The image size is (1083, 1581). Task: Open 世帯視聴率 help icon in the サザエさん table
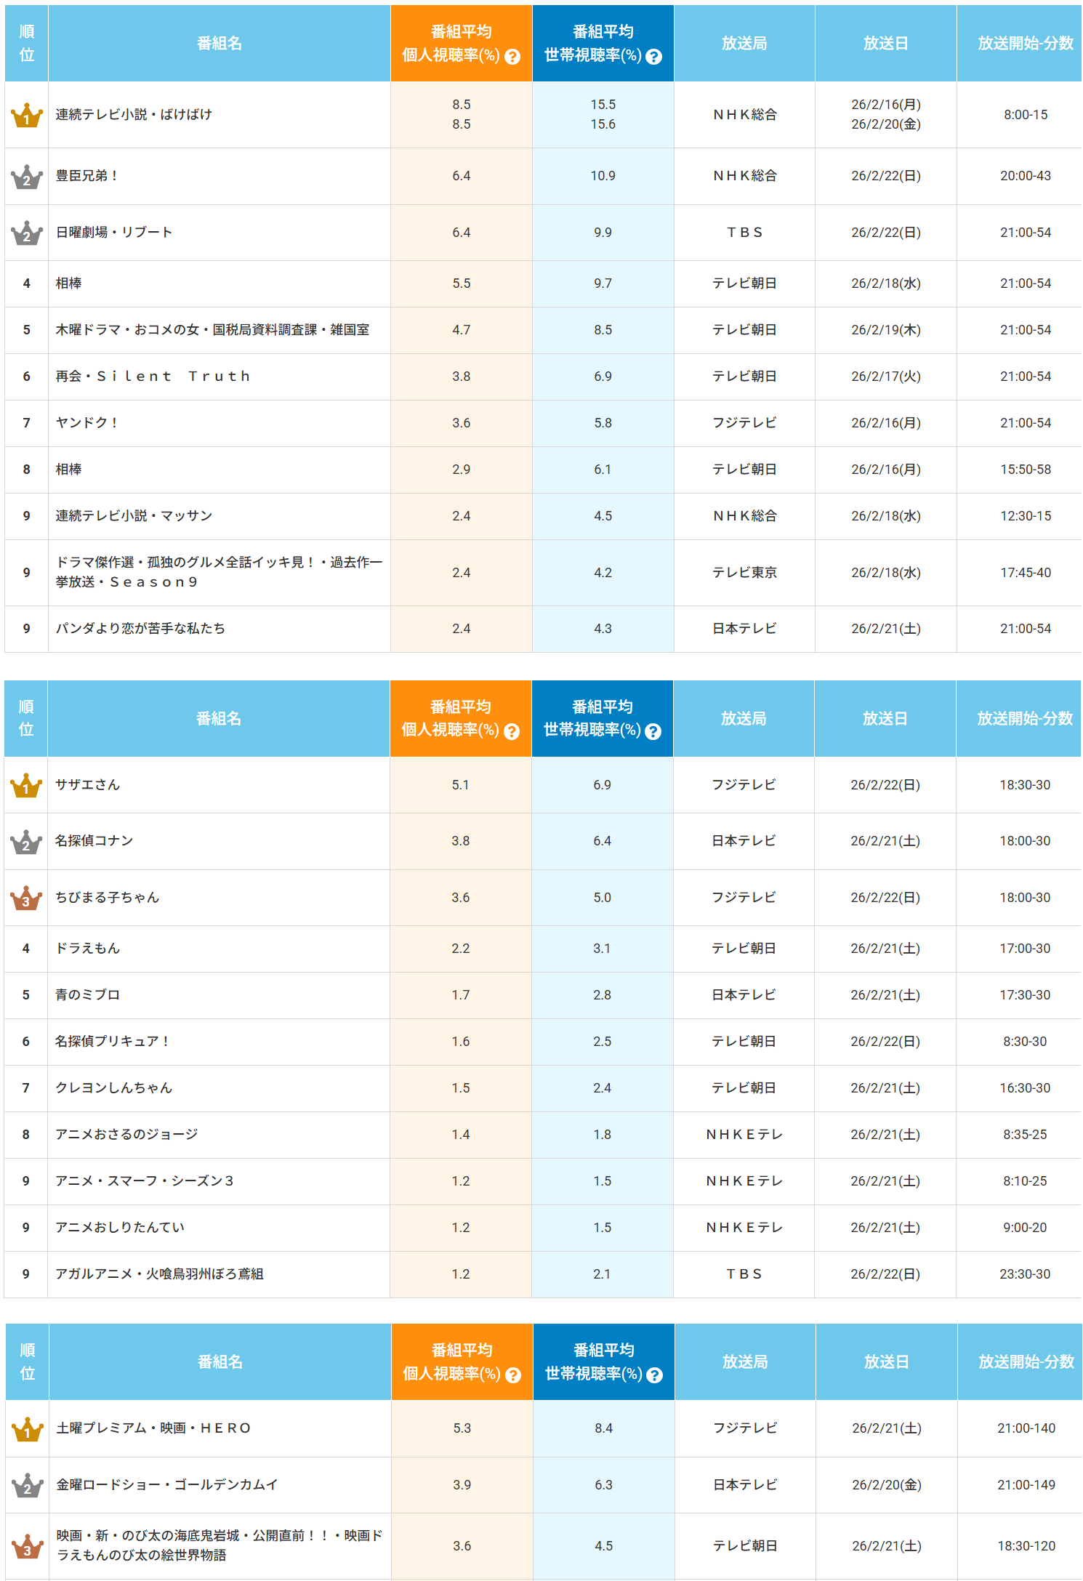coord(653,731)
